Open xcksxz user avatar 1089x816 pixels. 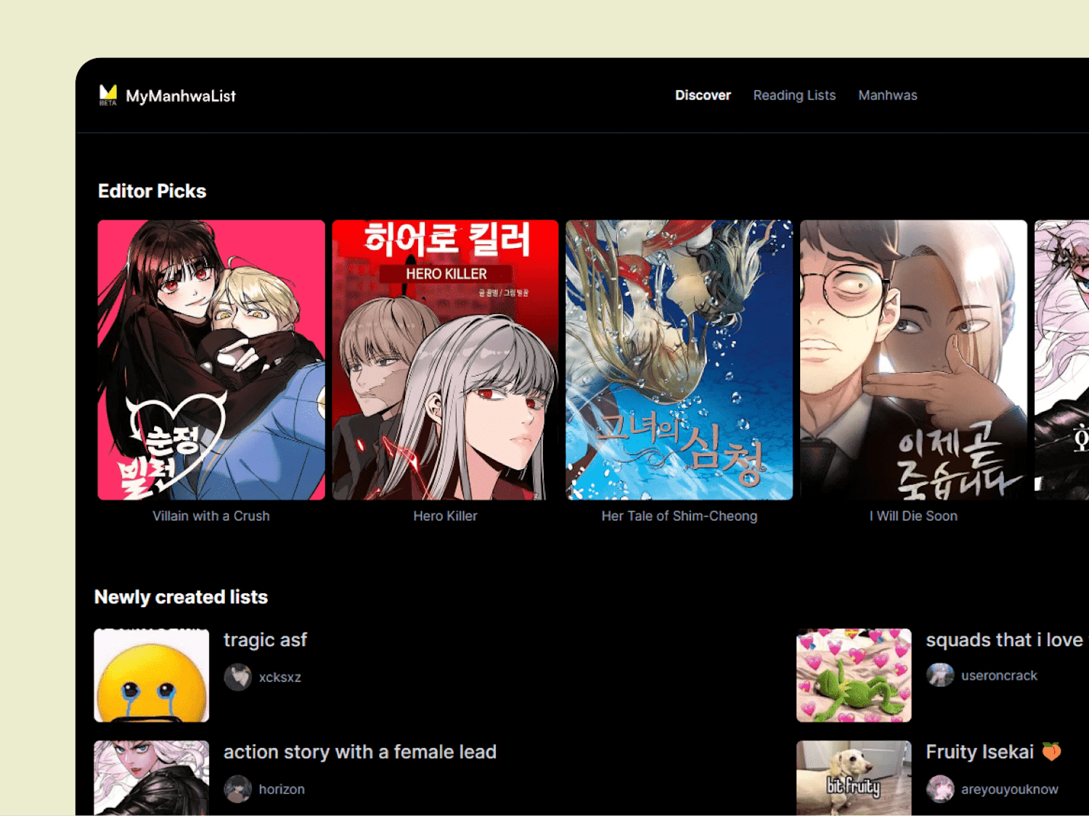click(237, 677)
